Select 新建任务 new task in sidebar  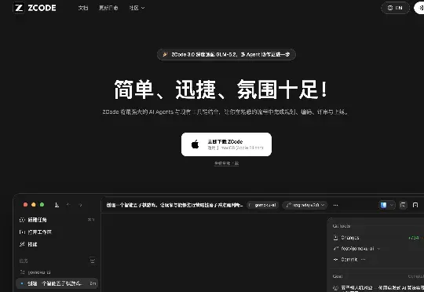(x=57, y=220)
